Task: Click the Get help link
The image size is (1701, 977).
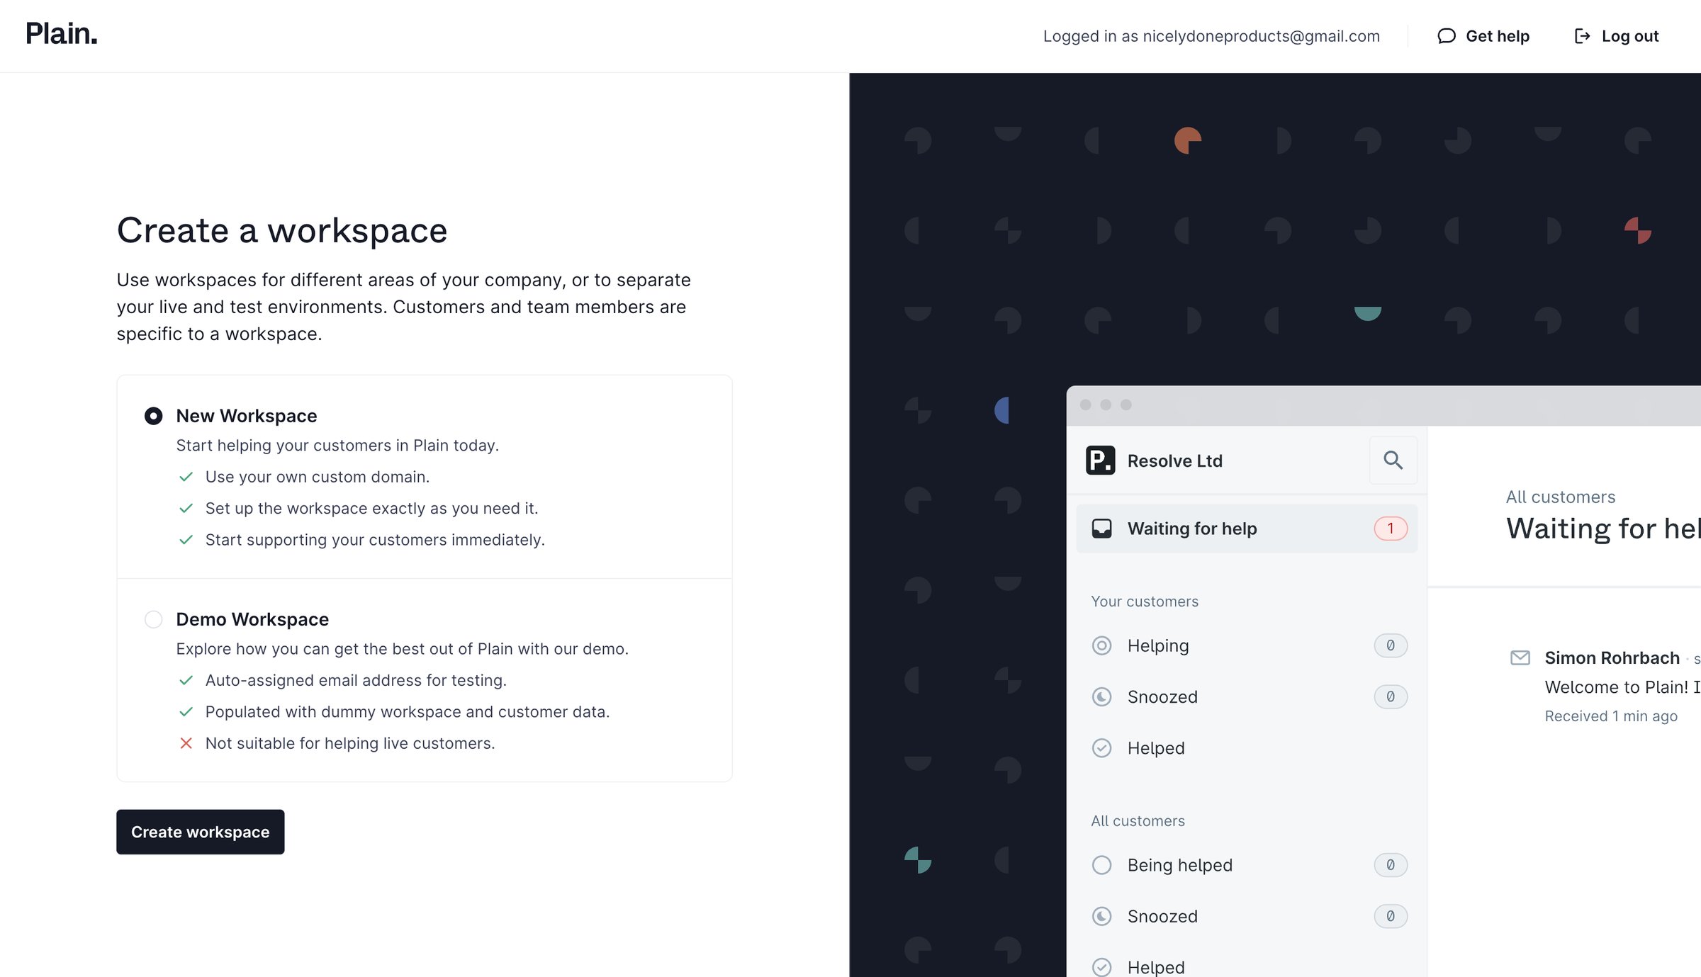Action: pos(1483,36)
